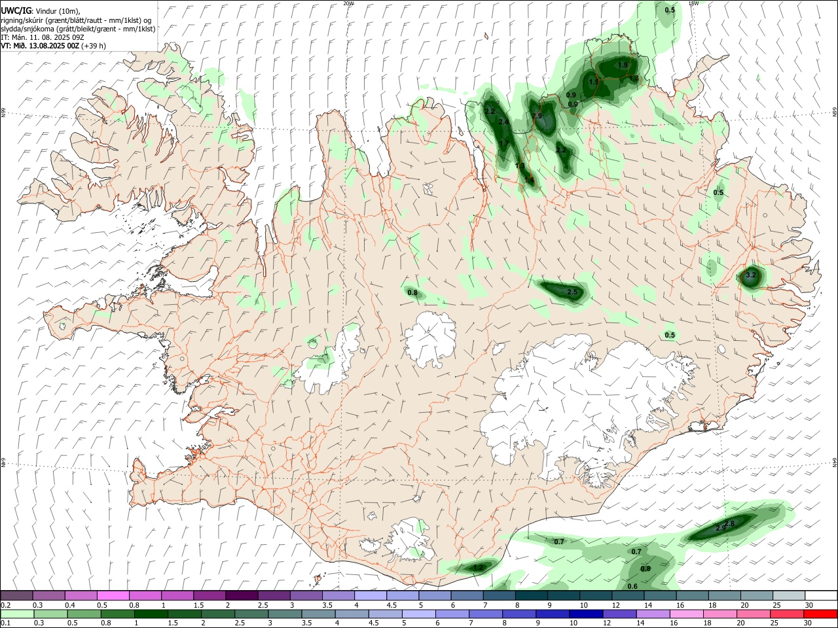This screenshot has height=628, width=838.
Task: Click the 1.4 rain value in the north
Action: point(529,180)
